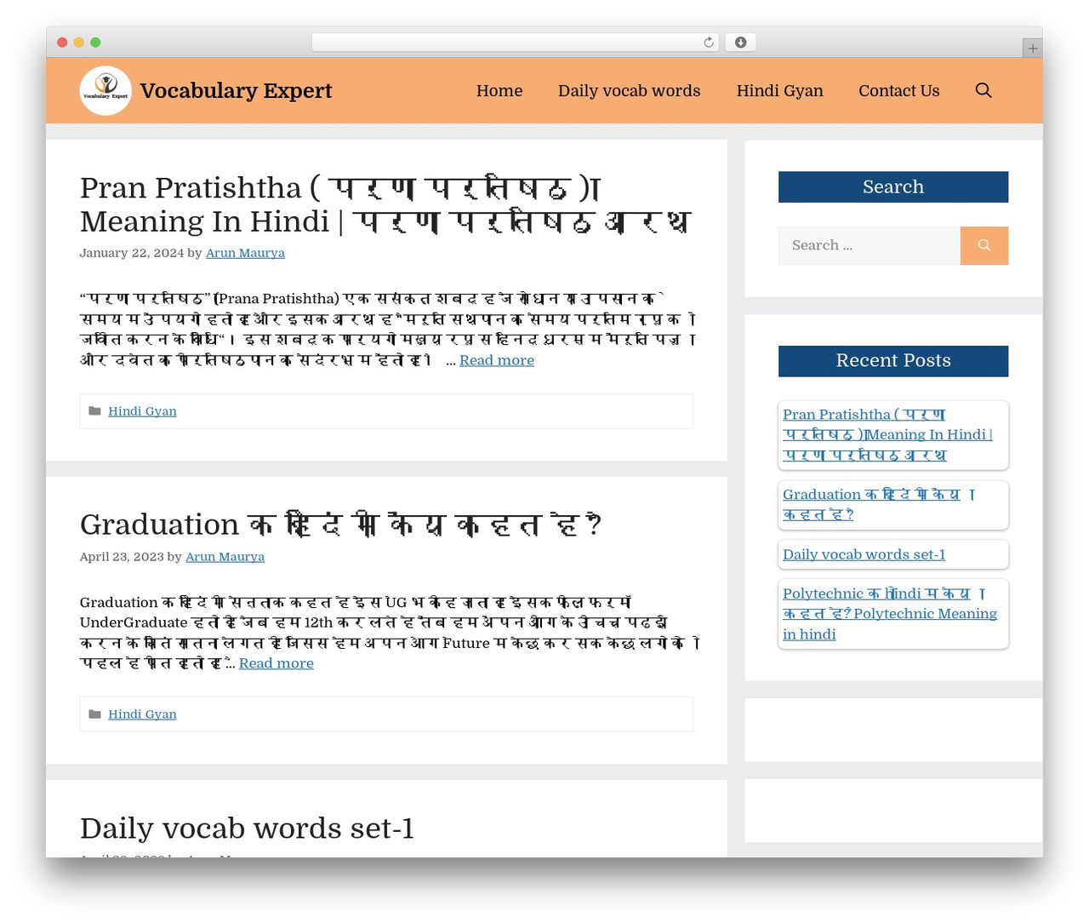The image size is (1089, 923).
Task: Open Daily vocab words menu item
Action: point(629,90)
